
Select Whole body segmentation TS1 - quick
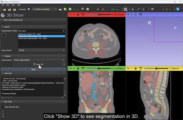tap(41, 36)
